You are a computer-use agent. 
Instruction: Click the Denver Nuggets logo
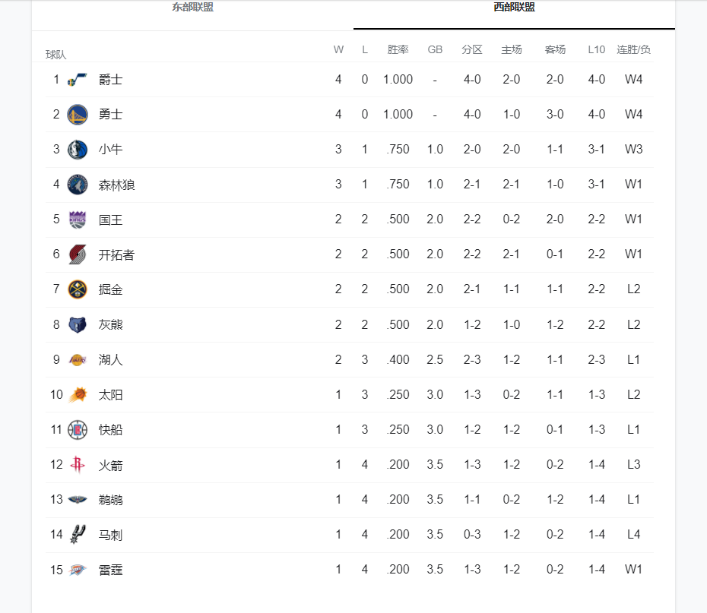click(78, 289)
